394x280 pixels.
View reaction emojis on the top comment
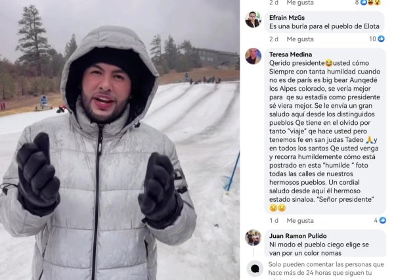371,3
